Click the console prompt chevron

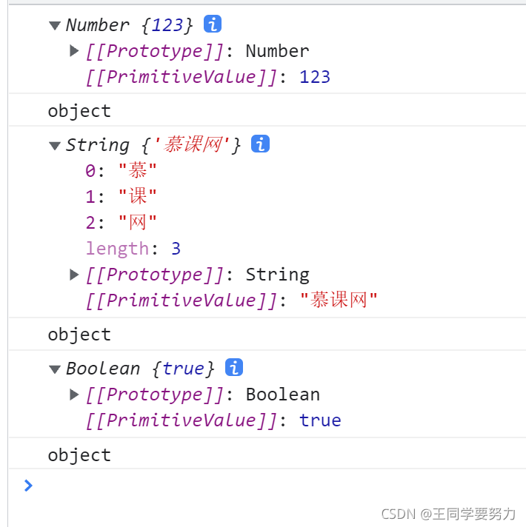point(28,486)
